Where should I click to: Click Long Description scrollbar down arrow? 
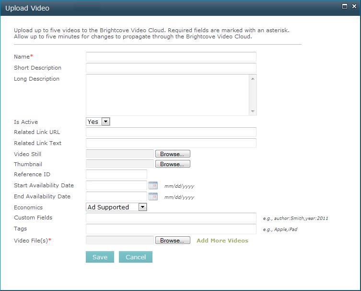253,111
